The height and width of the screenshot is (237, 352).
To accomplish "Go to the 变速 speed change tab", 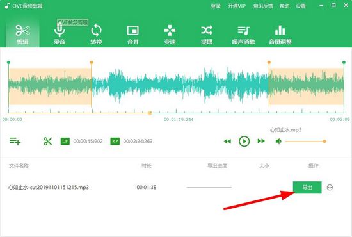I will point(170,34).
